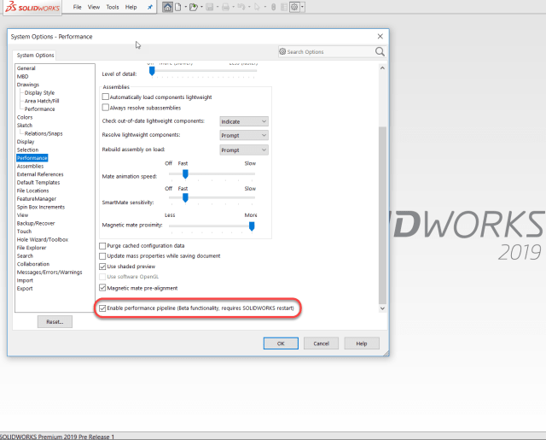This screenshot has height=440, width=546.
Task: Toggle Enable performance pipeline checkbox
Action: pyautogui.click(x=102, y=308)
